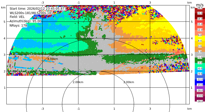Select the positive 12.0 colorbar label

pyautogui.click(x=200, y=30)
